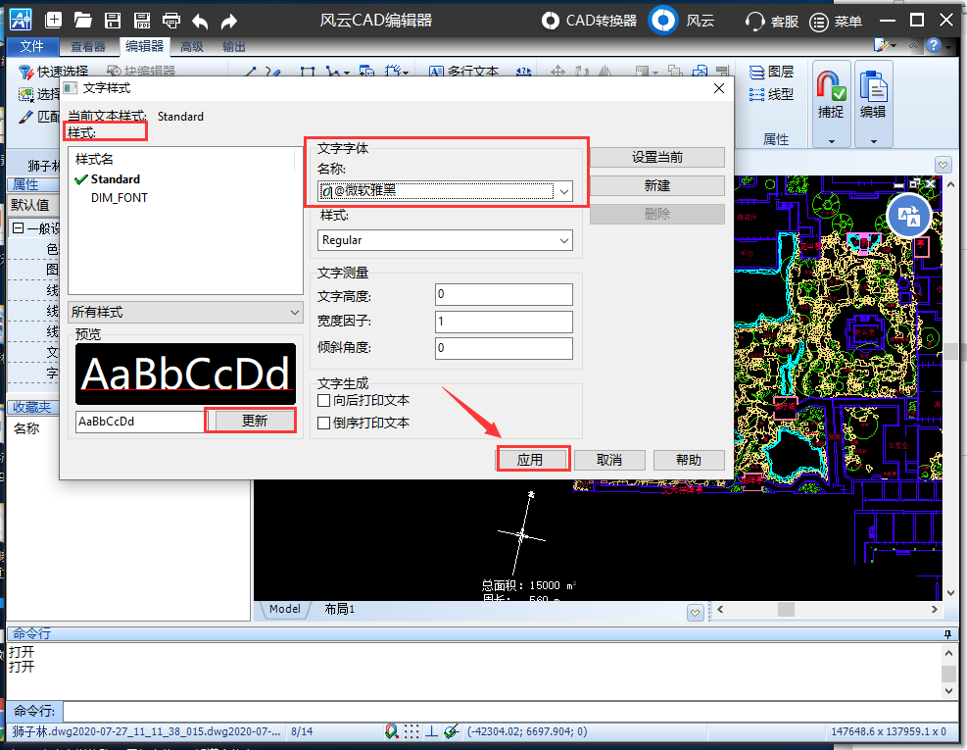The width and height of the screenshot is (967, 750).
Task: Click the 多行文本 multiline text tool
Action: point(463,72)
